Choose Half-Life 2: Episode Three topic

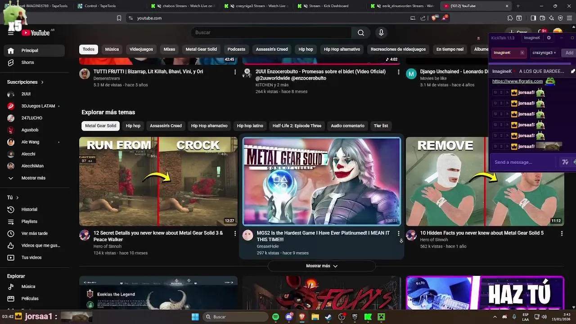pyautogui.click(x=297, y=126)
